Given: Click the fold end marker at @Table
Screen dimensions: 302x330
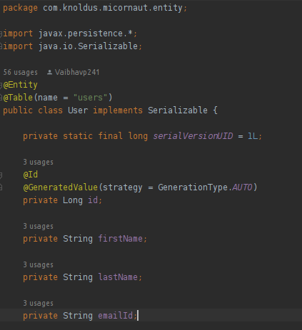Looking at the screenshot, I should point(1,98).
